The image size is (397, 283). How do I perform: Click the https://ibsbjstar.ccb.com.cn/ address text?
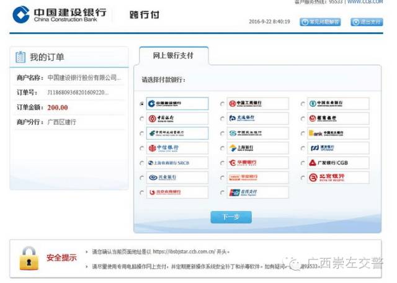[x=184, y=251]
